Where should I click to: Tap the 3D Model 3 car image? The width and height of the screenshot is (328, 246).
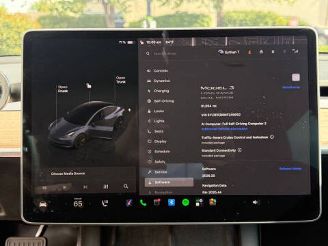pos(87,124)
